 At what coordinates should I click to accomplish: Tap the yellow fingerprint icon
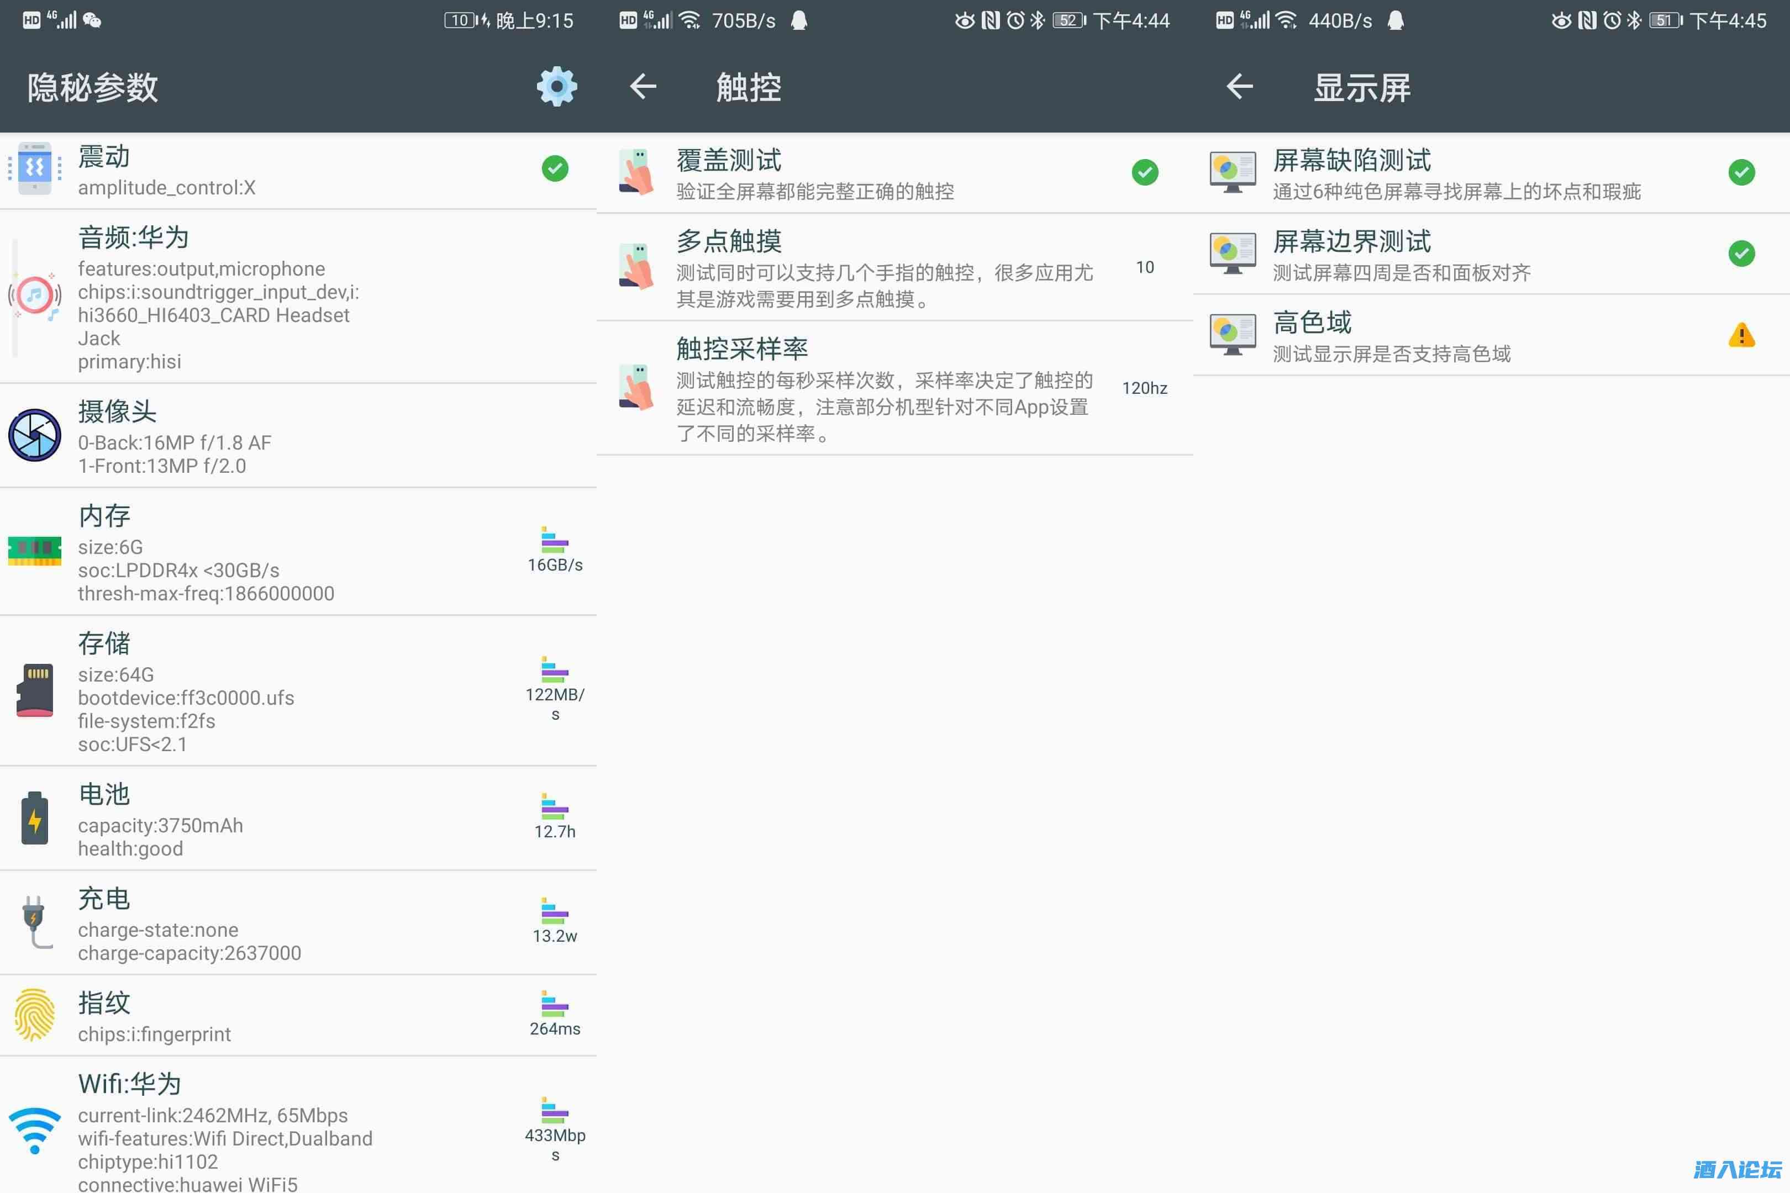(34, 1014)
